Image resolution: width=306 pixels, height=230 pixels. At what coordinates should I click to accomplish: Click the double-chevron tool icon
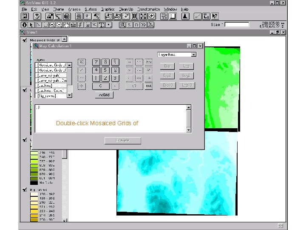(144, 25)
